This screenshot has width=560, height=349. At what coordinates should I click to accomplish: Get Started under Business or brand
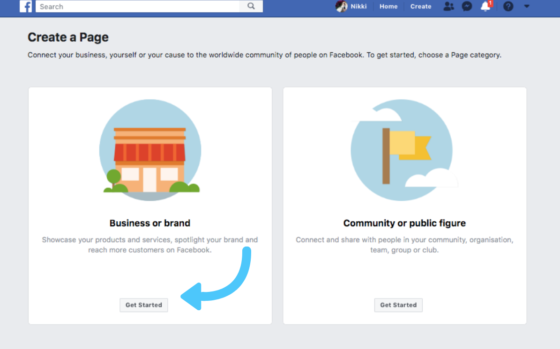pos(143,305)
